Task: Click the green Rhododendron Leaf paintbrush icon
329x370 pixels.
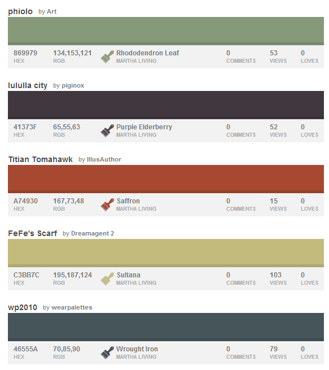Action: tap(107, 56)
